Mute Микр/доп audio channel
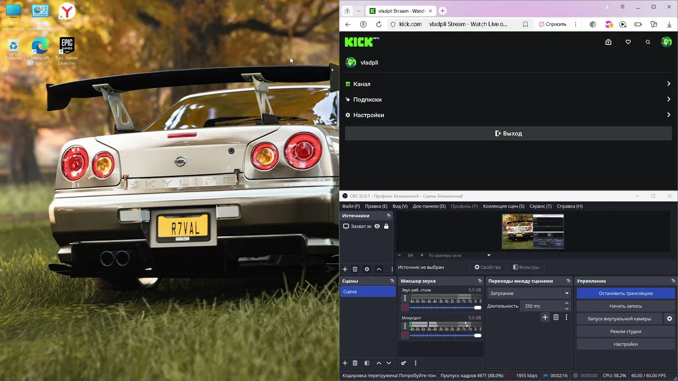This screenshot has width=678, height=381. (x=405, y=335)
